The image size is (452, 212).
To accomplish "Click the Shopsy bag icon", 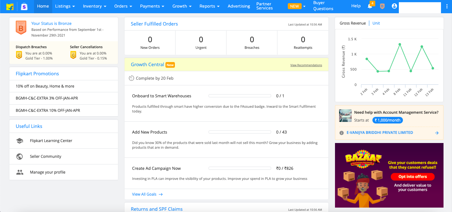I will (x=24, y=6).
